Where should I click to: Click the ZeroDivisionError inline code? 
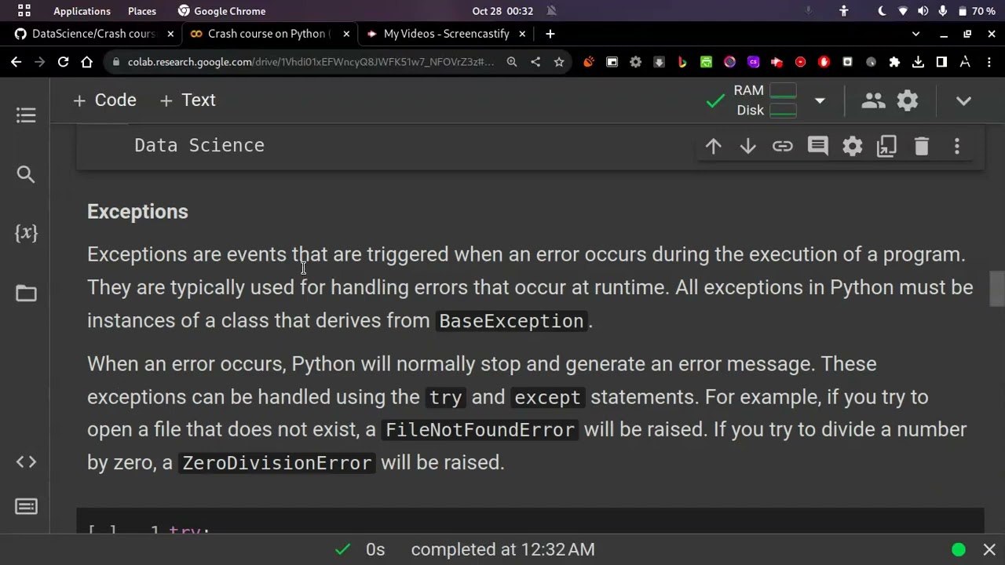[277, 463]
